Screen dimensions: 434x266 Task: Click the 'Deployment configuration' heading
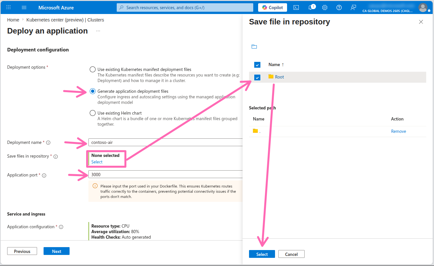coord(38,50)
